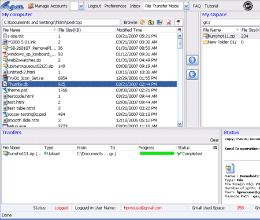Click the filter funnel icon
The height and width of the screenshot is (220, 260).
179,22
